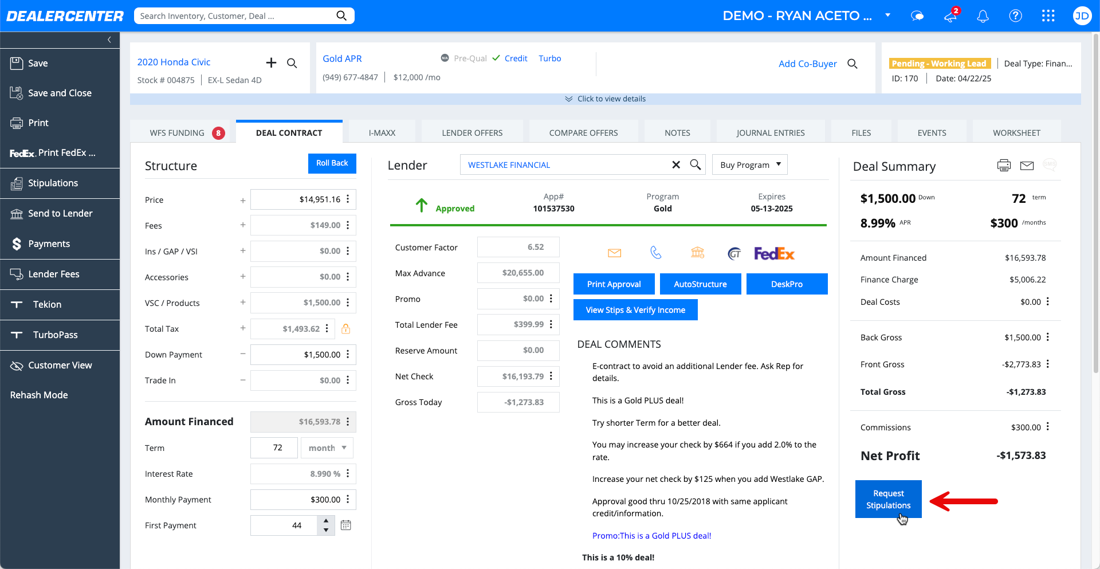Switch to Worksheet tab
Screen dimensions: 1100x569
[1016, 132]
